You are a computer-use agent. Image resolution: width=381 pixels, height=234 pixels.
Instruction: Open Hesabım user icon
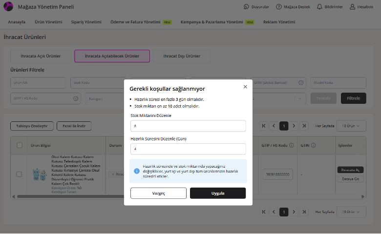click(x=352, y=7)
